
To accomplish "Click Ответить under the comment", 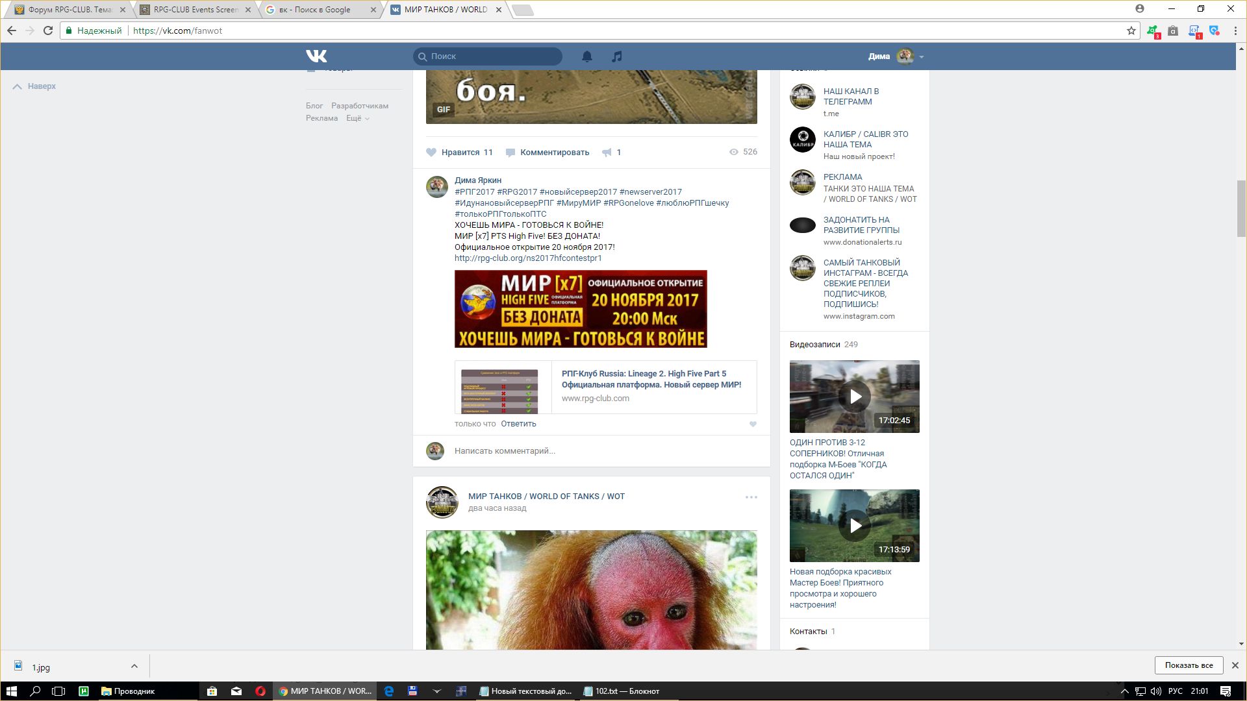I will [518, 424].
